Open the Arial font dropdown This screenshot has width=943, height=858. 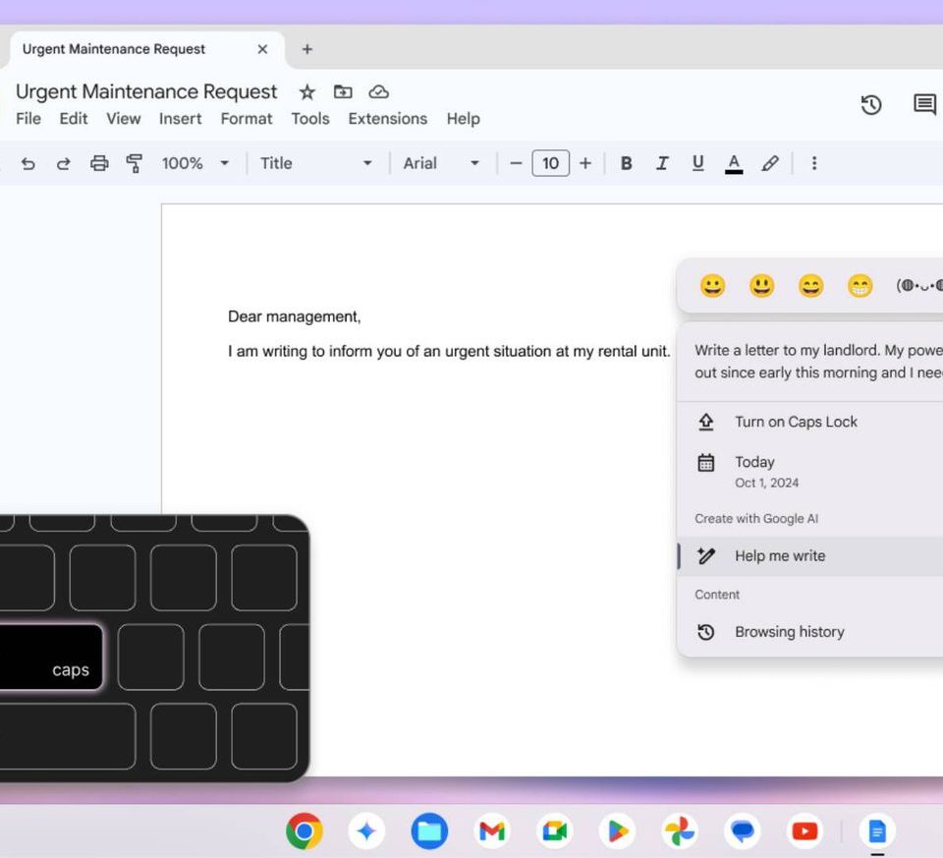441,164
